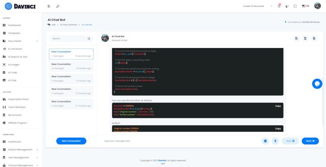Select conversation from 10 seconds ago
Image resolution: width=326 pixels, height=167 pixels.
click(x=71, y=54)
